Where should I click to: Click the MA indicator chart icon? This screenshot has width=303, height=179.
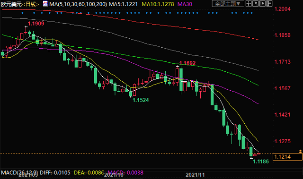(45, 3)
